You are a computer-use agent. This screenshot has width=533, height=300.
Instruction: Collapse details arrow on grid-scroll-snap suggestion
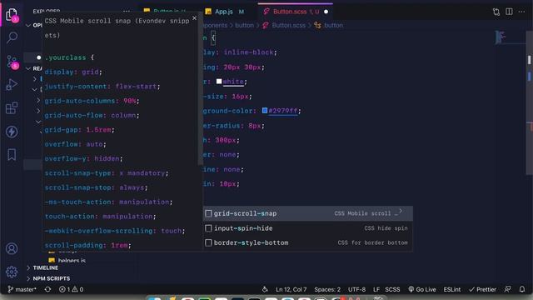point(401,211)
